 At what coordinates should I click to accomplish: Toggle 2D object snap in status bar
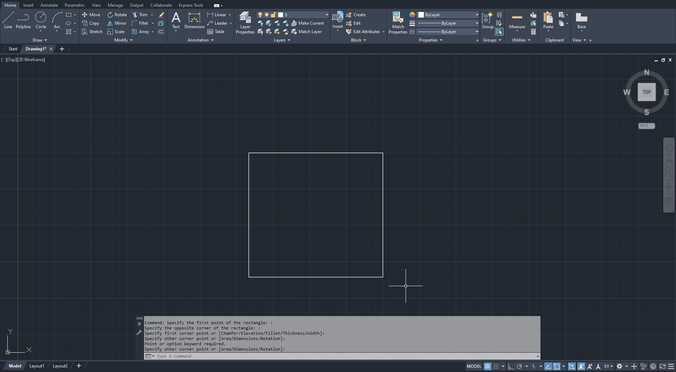coord(557,366)
